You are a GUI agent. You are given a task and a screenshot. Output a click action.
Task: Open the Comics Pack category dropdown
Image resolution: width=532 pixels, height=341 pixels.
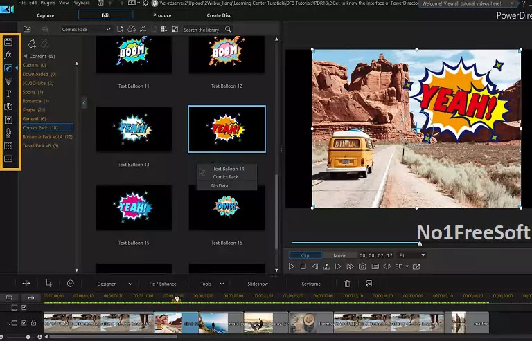[x=85, y=30]
